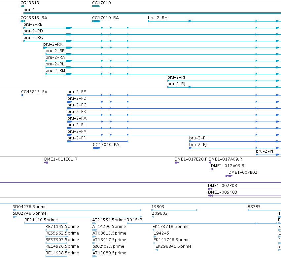The height and width of the screenshot is (258, 281).
Task: Click the CG43813-PA protein label
Action: pos(34,92)
